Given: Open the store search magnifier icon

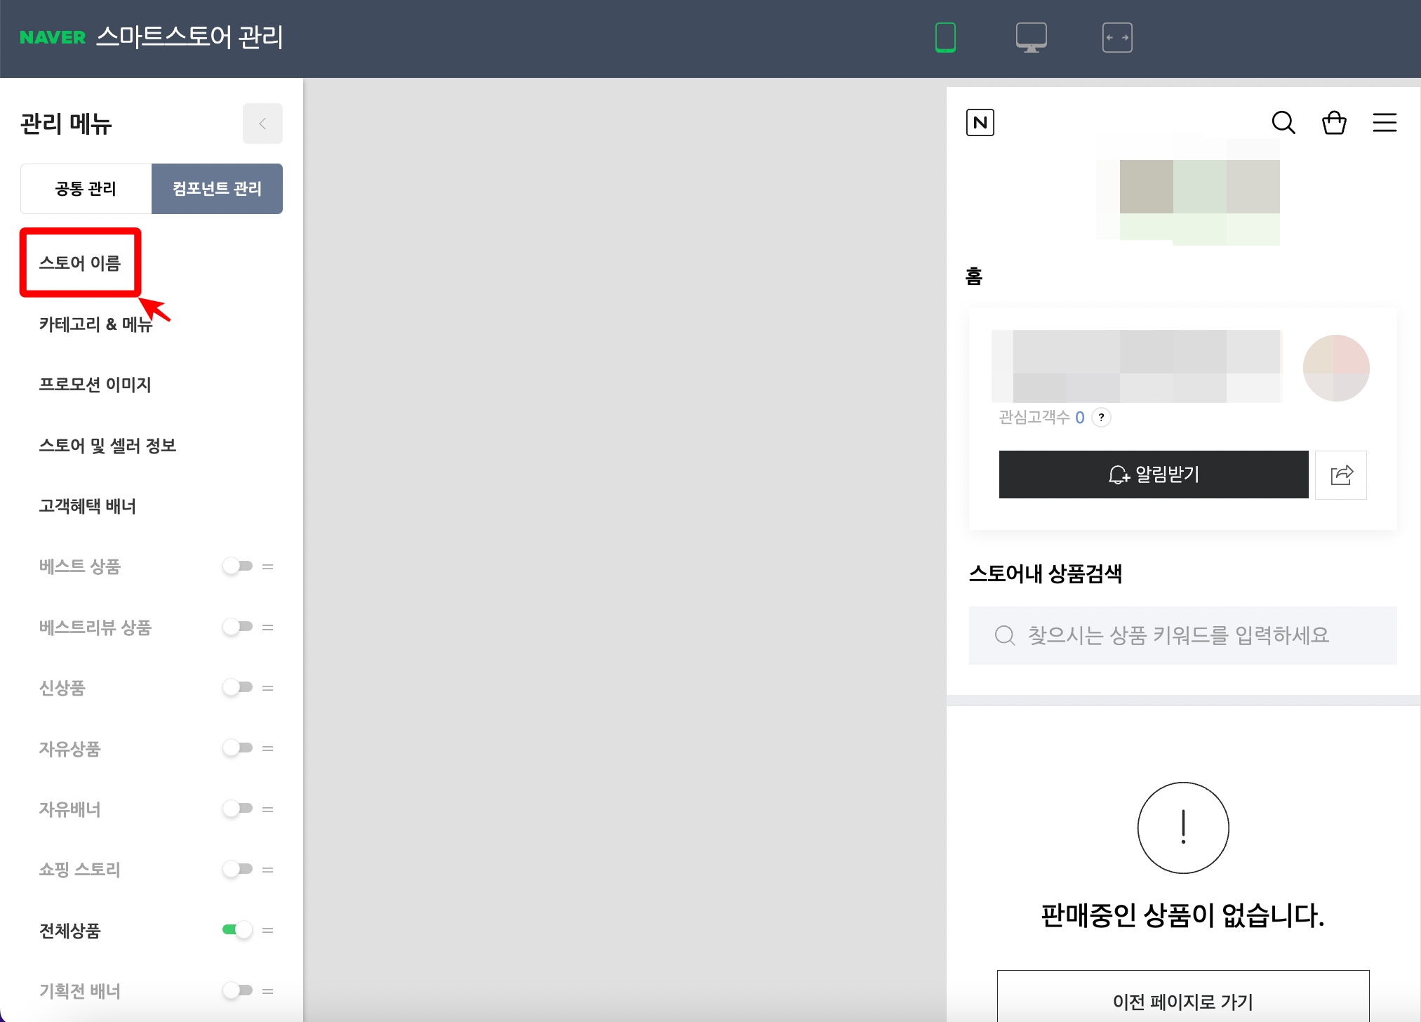Looking at the screenshot, I should [1283, 123].
